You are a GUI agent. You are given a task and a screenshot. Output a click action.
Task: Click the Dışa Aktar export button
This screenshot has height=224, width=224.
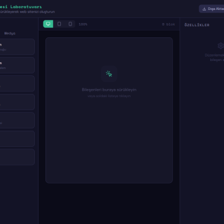pyautogui.click(x=212, y=9)
